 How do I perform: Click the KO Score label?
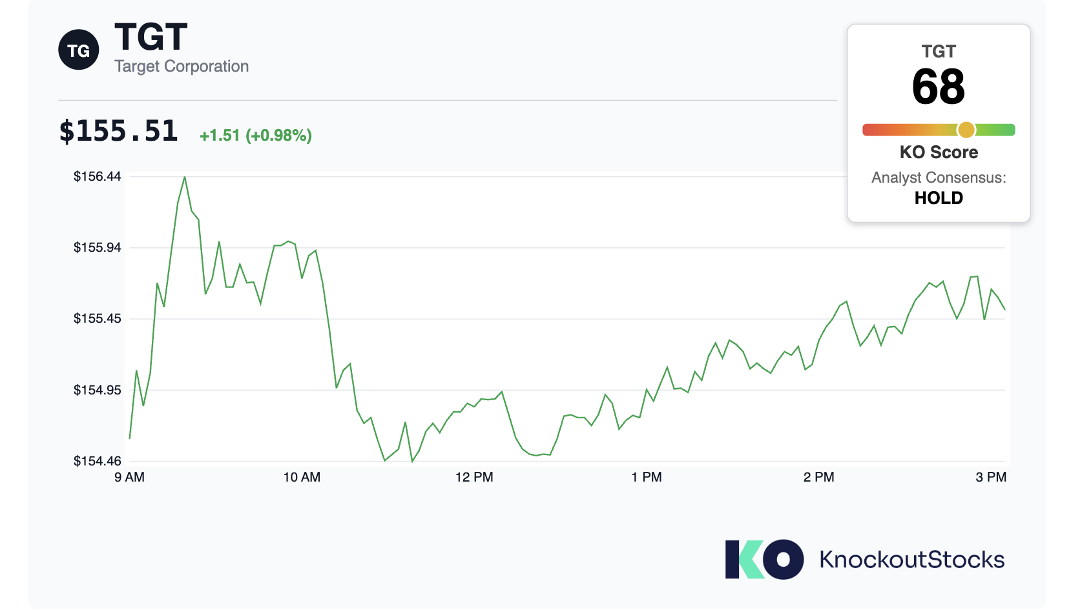tap(939, 152)
